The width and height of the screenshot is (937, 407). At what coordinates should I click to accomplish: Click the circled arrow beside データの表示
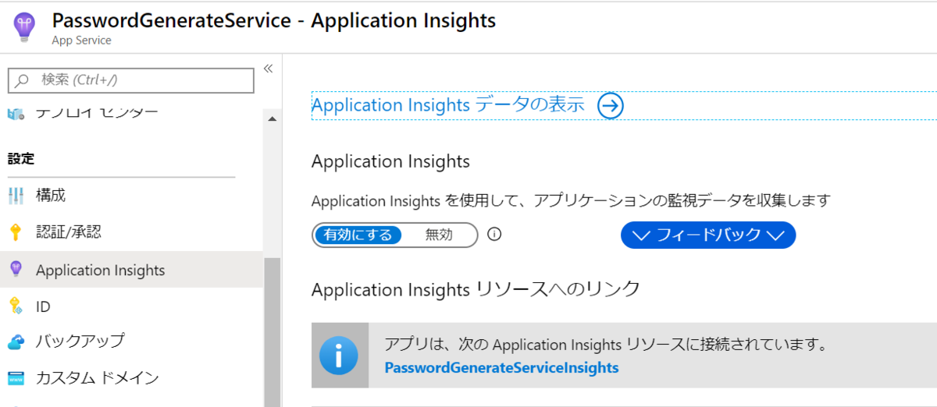coord(611,106)
